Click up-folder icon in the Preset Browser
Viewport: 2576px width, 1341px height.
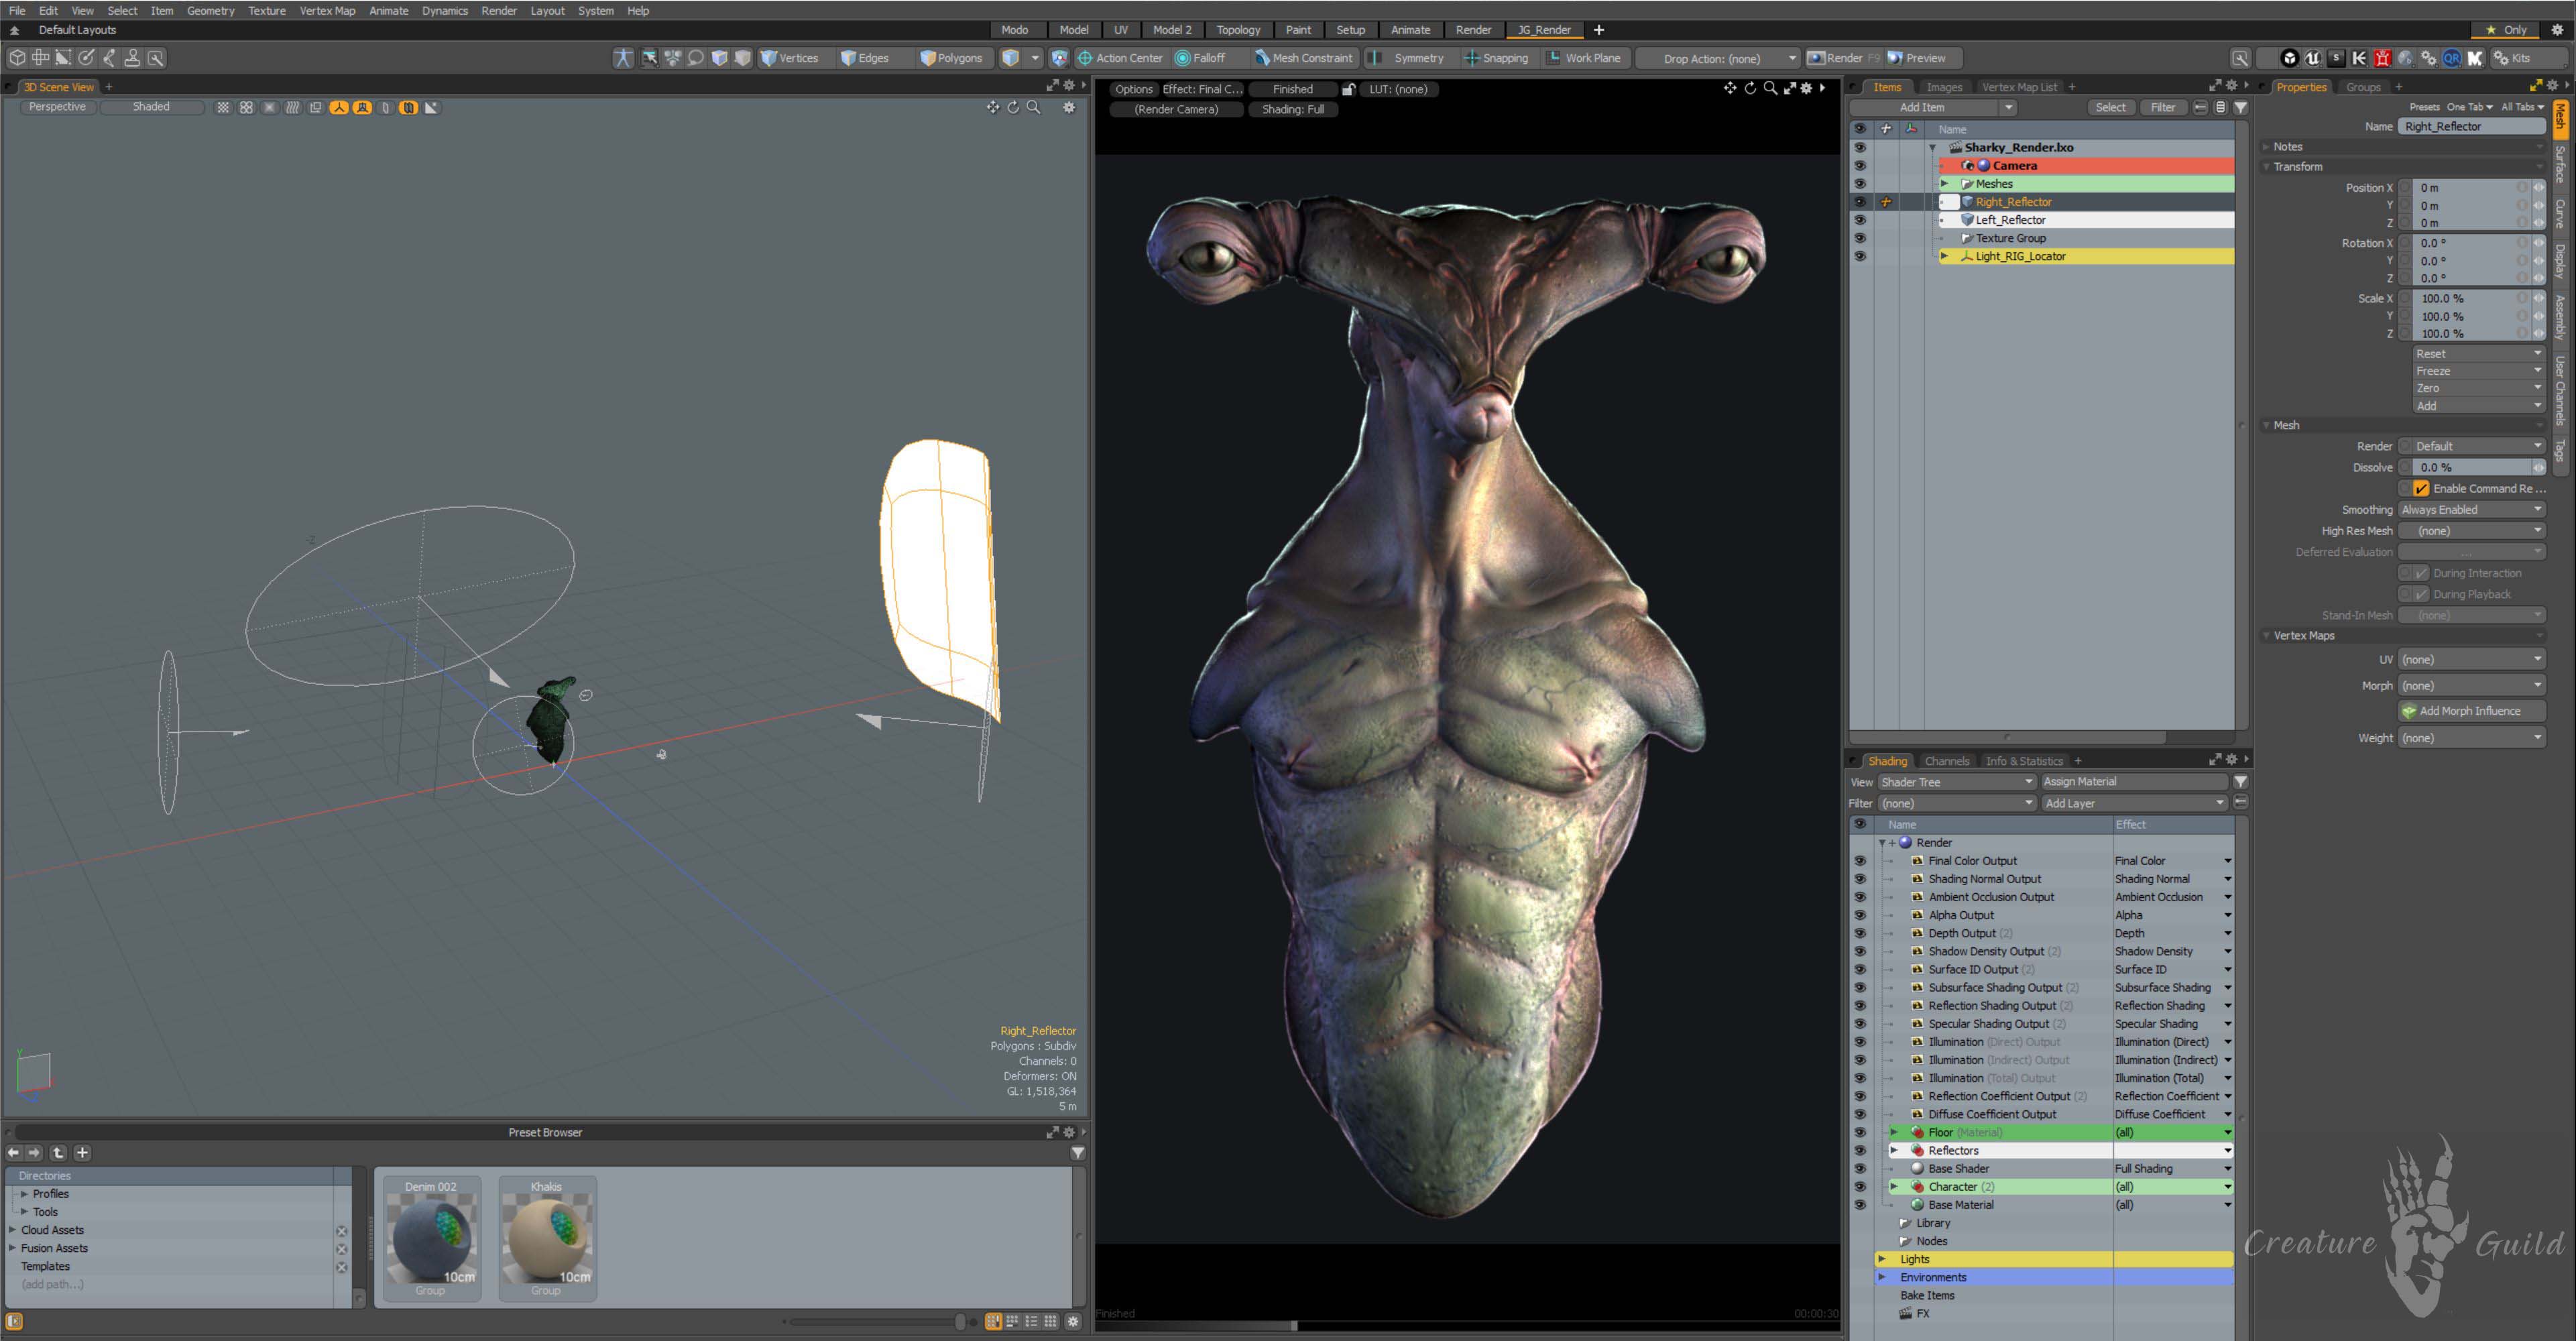point(58,1153)
